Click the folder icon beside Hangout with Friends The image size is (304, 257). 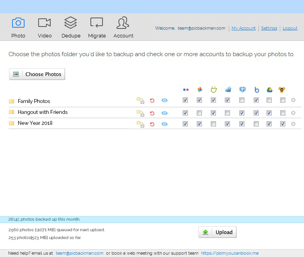12,112
